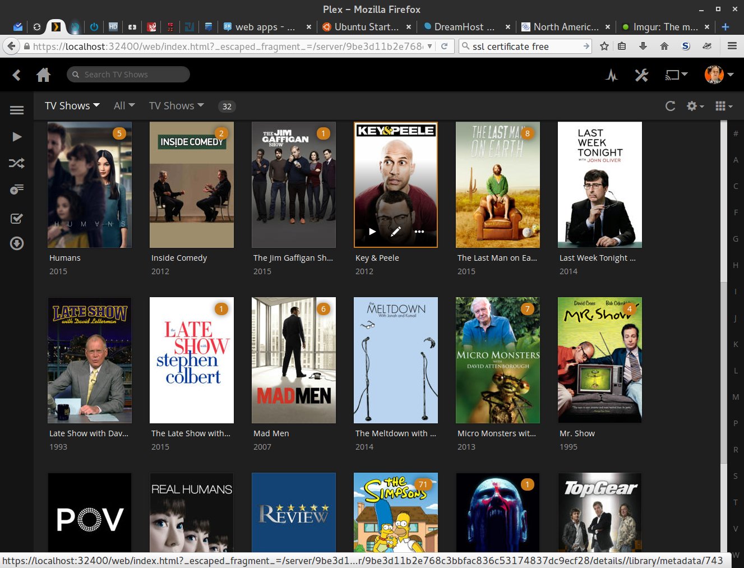Open a new Firefox tab
Image resolution: width=744 pixels, height=568 pixels.
click(x=725, y=27)
